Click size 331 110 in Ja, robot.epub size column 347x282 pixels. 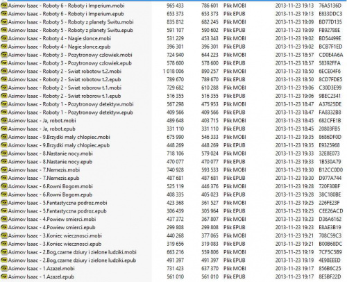coord(175,129)
